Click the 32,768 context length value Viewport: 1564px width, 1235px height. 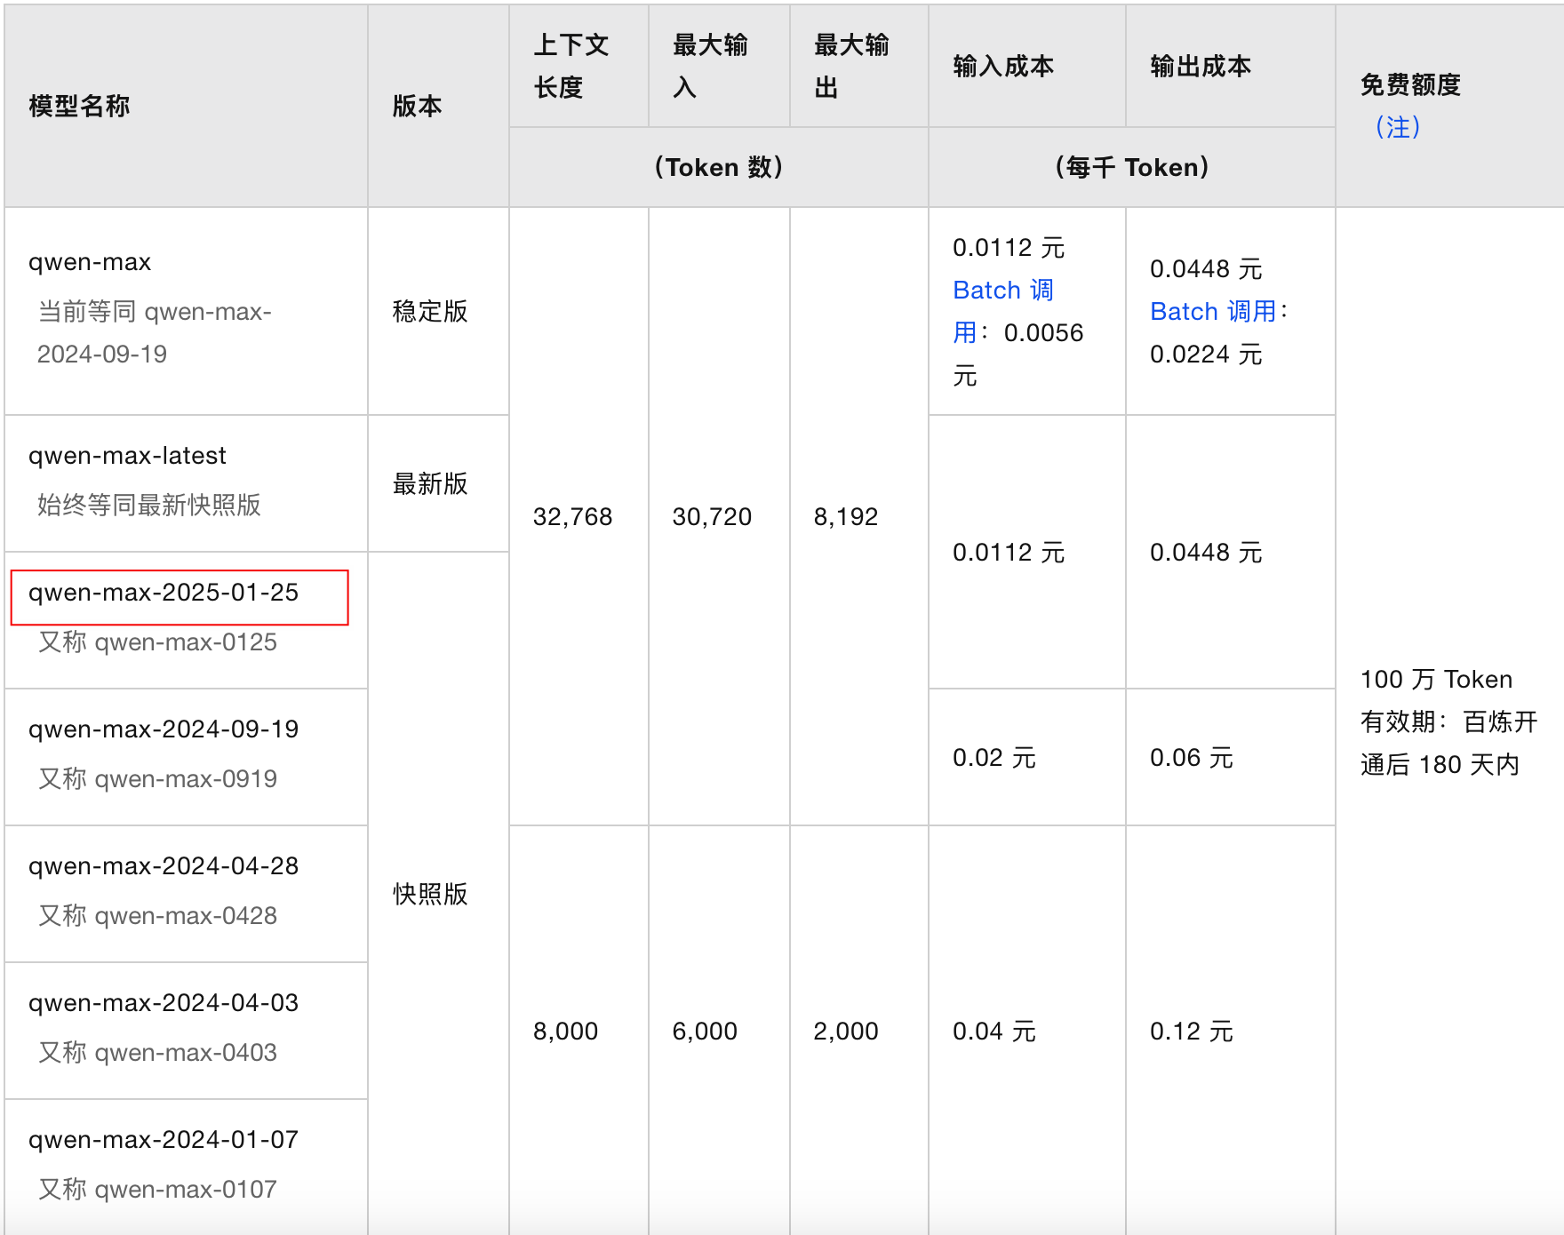click(572, 517)
